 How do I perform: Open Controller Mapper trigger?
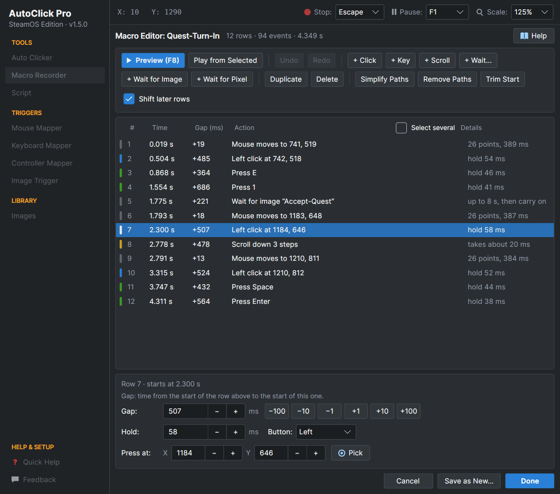55,163
